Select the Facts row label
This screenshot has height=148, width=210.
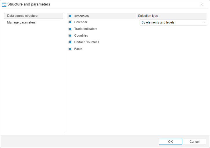(78, 49)
